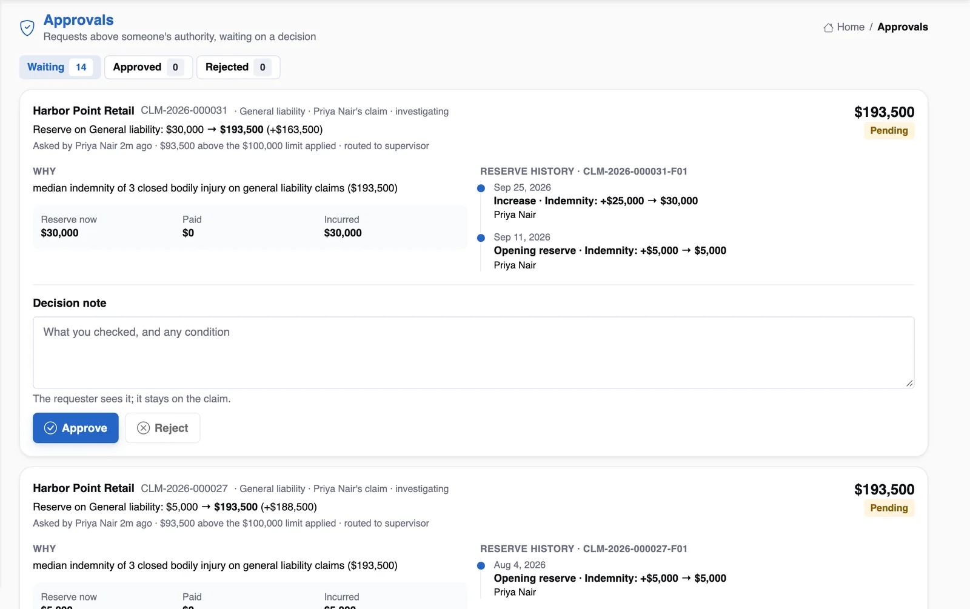Click the Approvals breadcrumb item
The width and height of the screenshot is (970, 609).
(903, 27)
